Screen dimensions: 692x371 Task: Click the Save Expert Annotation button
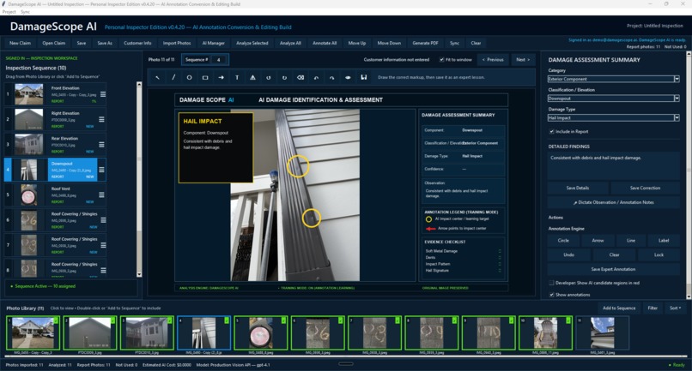614,269
